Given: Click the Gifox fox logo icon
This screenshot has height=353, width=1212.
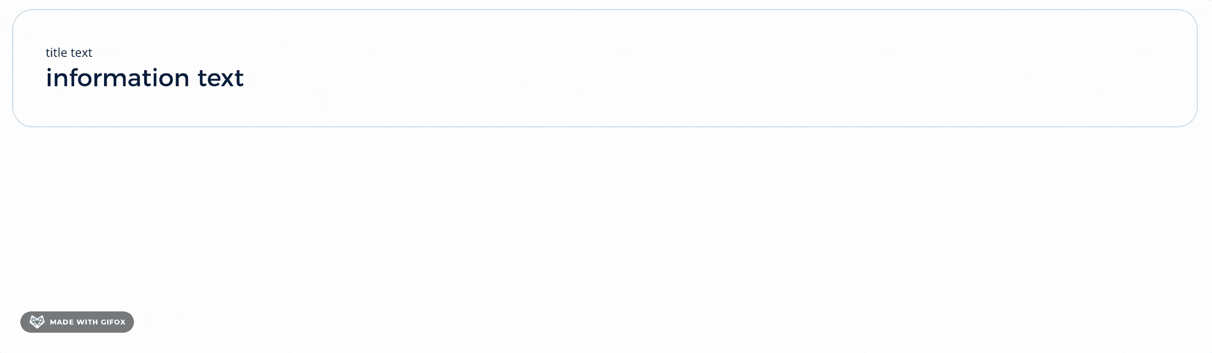Looking at the screenshot, I should [37, 322].
